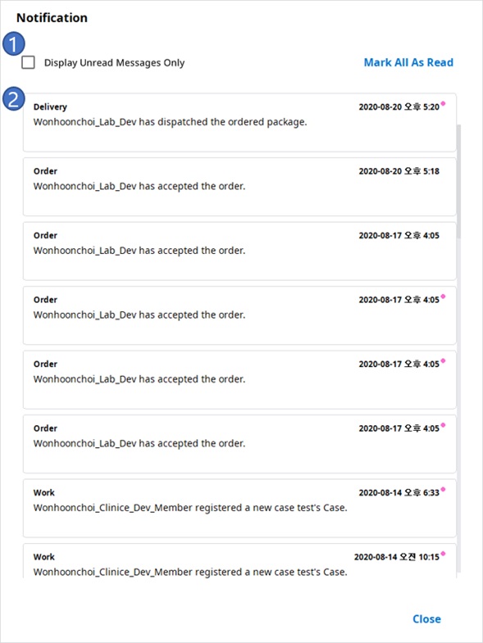
Task: Open the Delivery dispatched package notification
Action: [x=239, y=122]
